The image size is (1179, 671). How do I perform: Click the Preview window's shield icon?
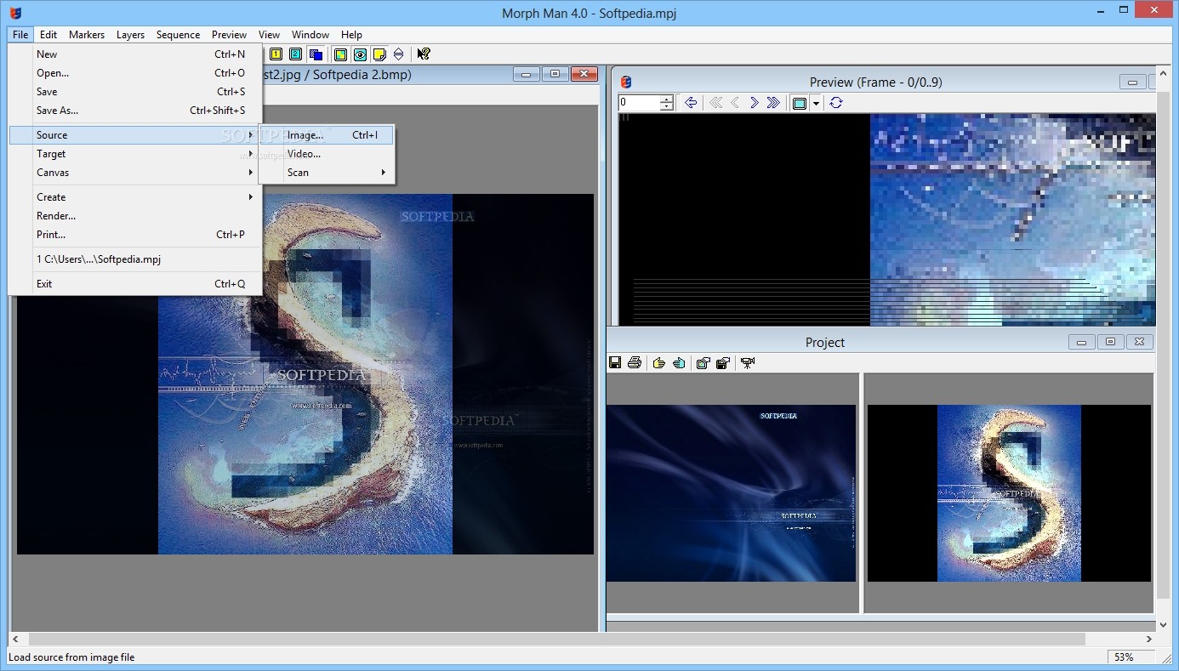tap(626, 82)
